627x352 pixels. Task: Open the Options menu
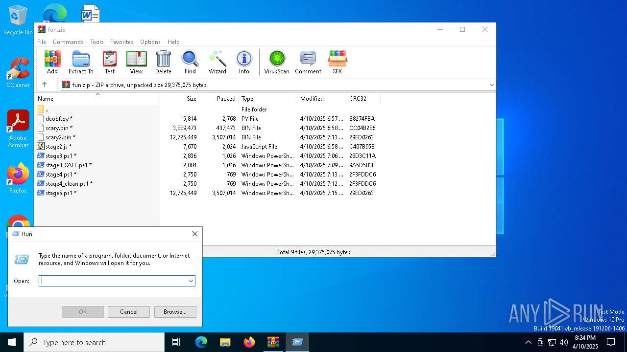pos(150,42)
